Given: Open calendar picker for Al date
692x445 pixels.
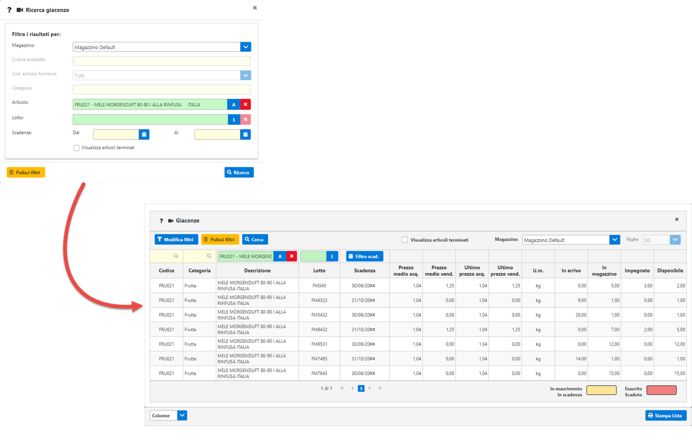Looking at the screenshot, I should pyautogui.click(x=245, y=134).
